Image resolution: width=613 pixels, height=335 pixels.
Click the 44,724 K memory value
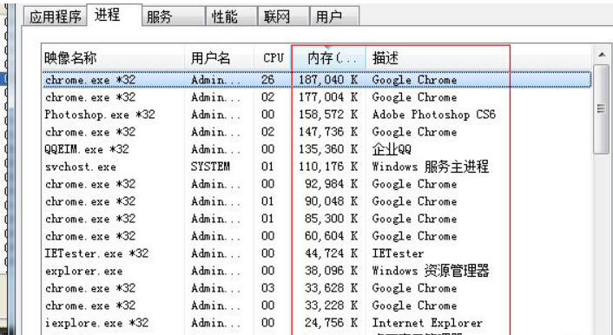click(332, 253)
